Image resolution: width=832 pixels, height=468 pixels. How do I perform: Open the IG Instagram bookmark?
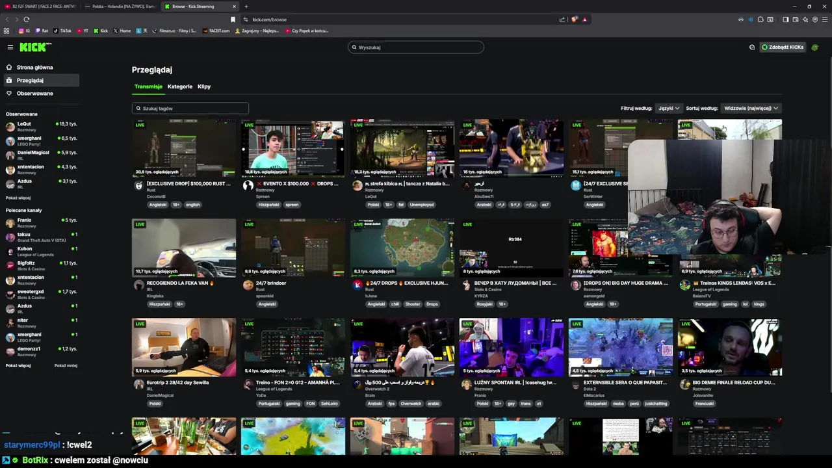[x=24, y=31]
